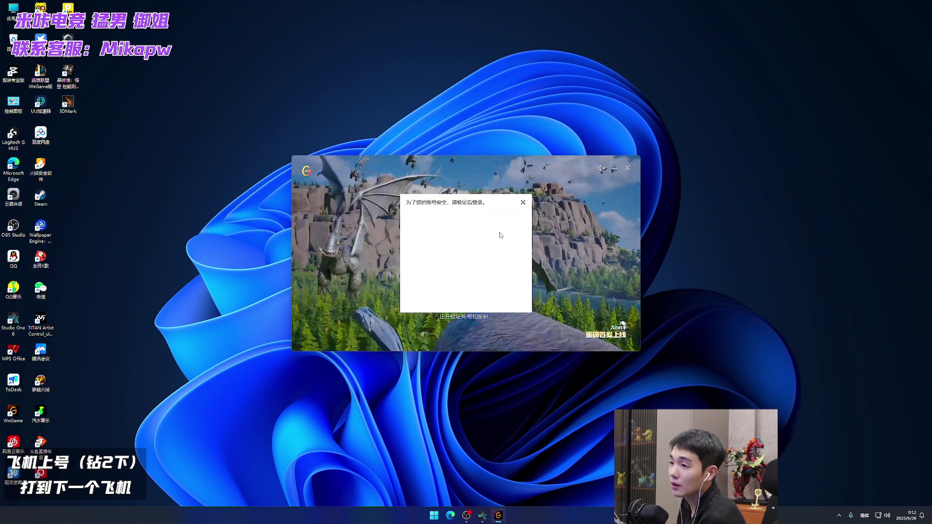
Task: Select 百度网盘 desktop shortcut
Action: (40, 135)
